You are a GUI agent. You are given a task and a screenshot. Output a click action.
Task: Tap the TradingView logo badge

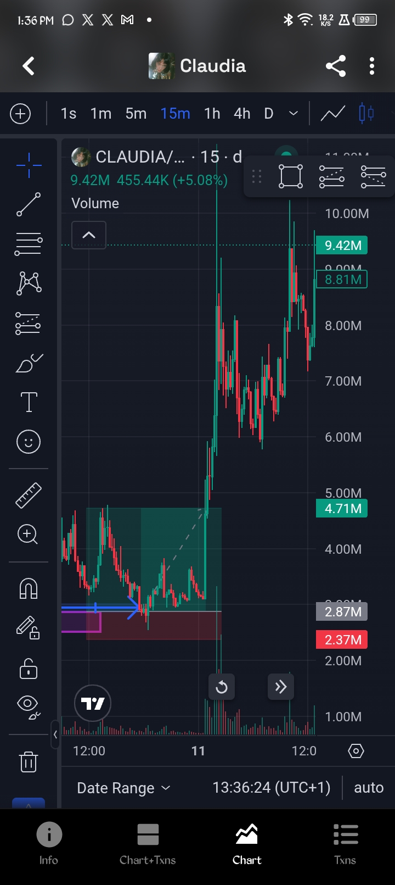click(x=93, y=703)
